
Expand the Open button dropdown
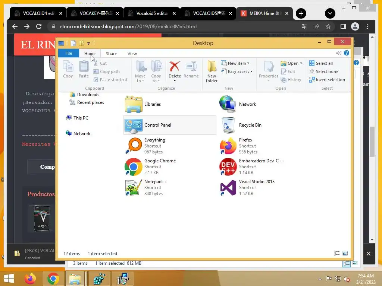(301, 63)
